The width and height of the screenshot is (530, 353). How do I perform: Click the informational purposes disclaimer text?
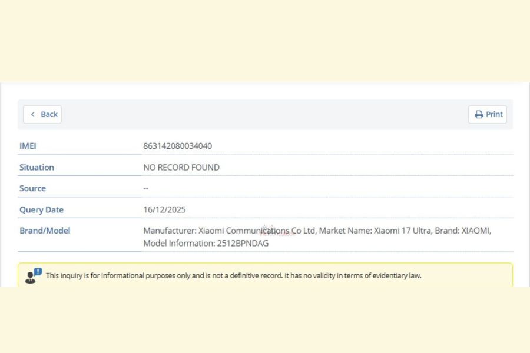click(233, 275)
